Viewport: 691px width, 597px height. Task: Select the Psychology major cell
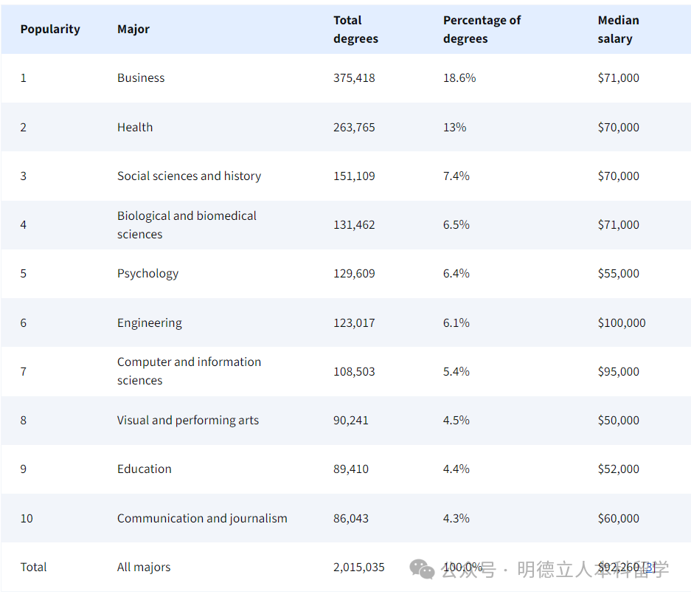click(x=147, y=274)
